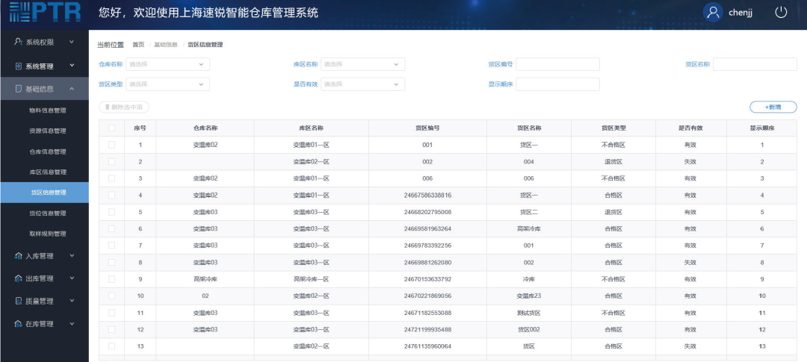The image size is (807, 362).
Task: Check the checkbox for row 6
Action: pos(111,229)
